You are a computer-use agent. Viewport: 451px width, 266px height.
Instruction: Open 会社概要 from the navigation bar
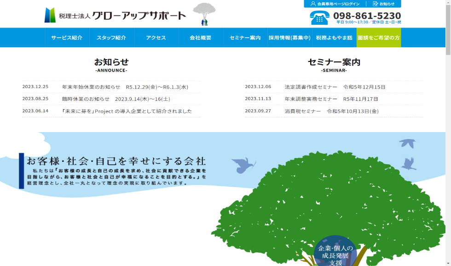click(201, 38)
